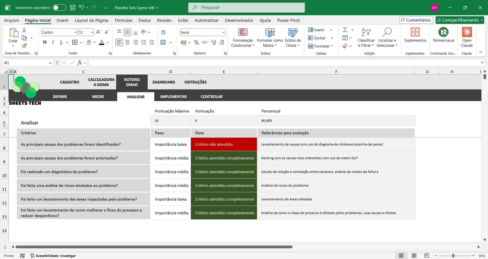Click the Name Box showing A1
The image size is (488, 259).
(x=28, y=63)
